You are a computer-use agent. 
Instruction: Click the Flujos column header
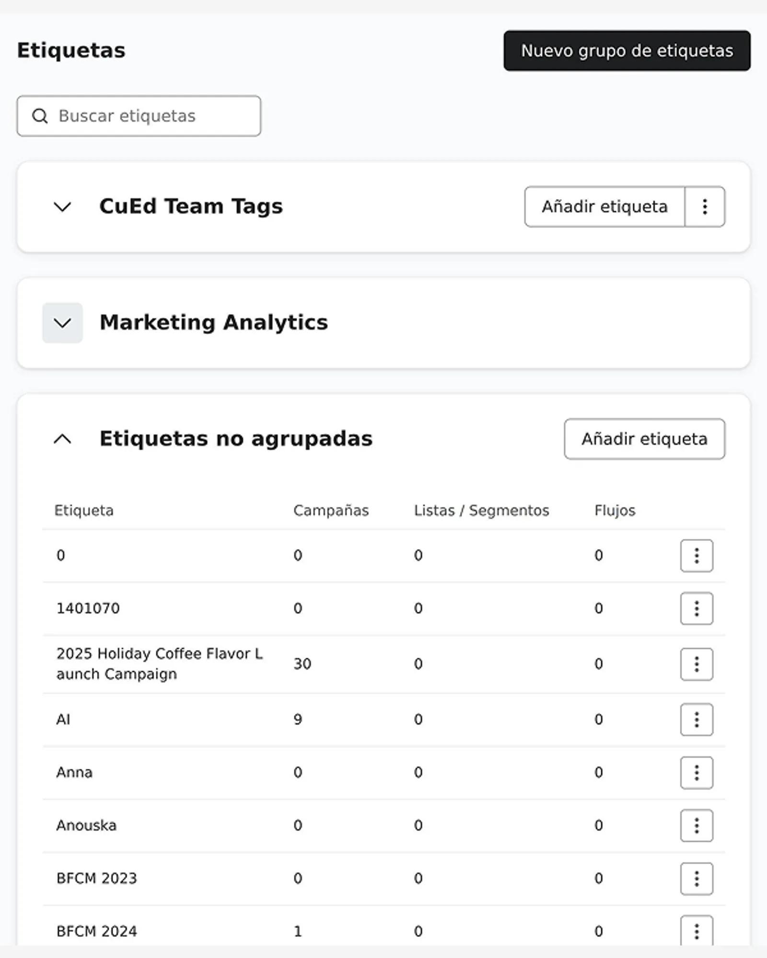click(615, 511)
